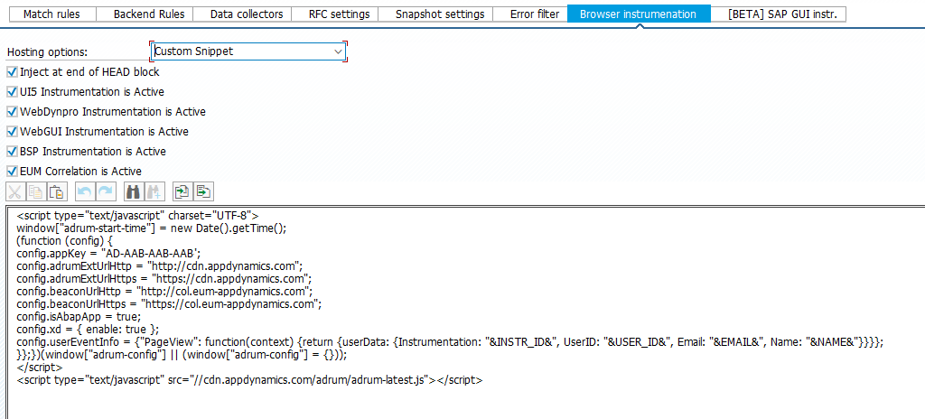Go to the Data collectors tab
The image size is (925, 419).
[247, 14]
